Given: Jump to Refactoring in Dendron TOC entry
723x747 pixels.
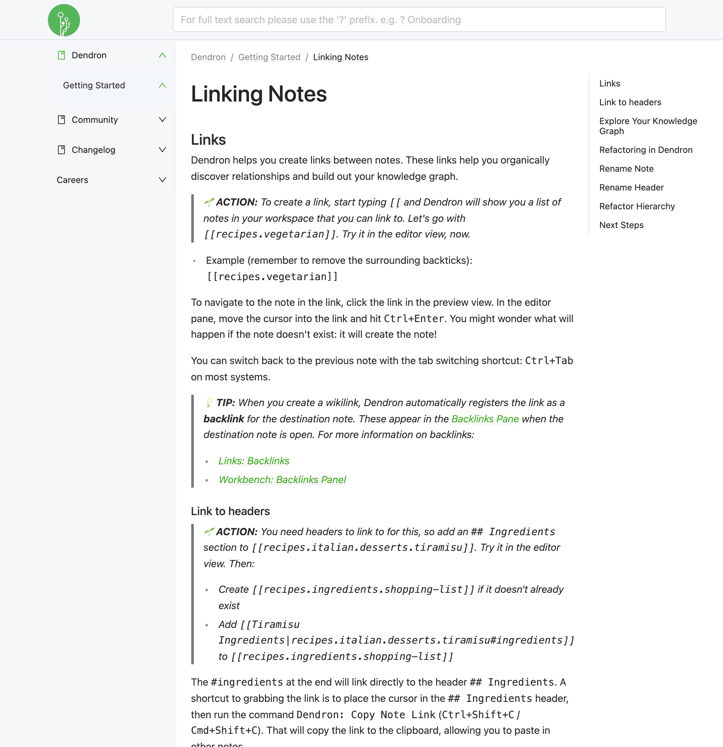Looking at the screenshot, I should pos(646,150).
